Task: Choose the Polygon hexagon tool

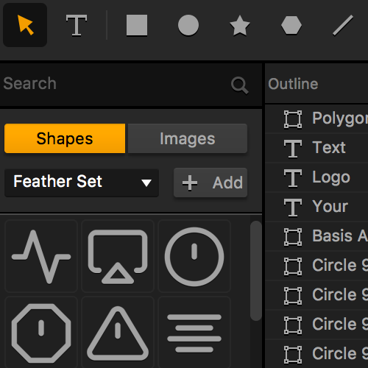Action: click(291, 25)
